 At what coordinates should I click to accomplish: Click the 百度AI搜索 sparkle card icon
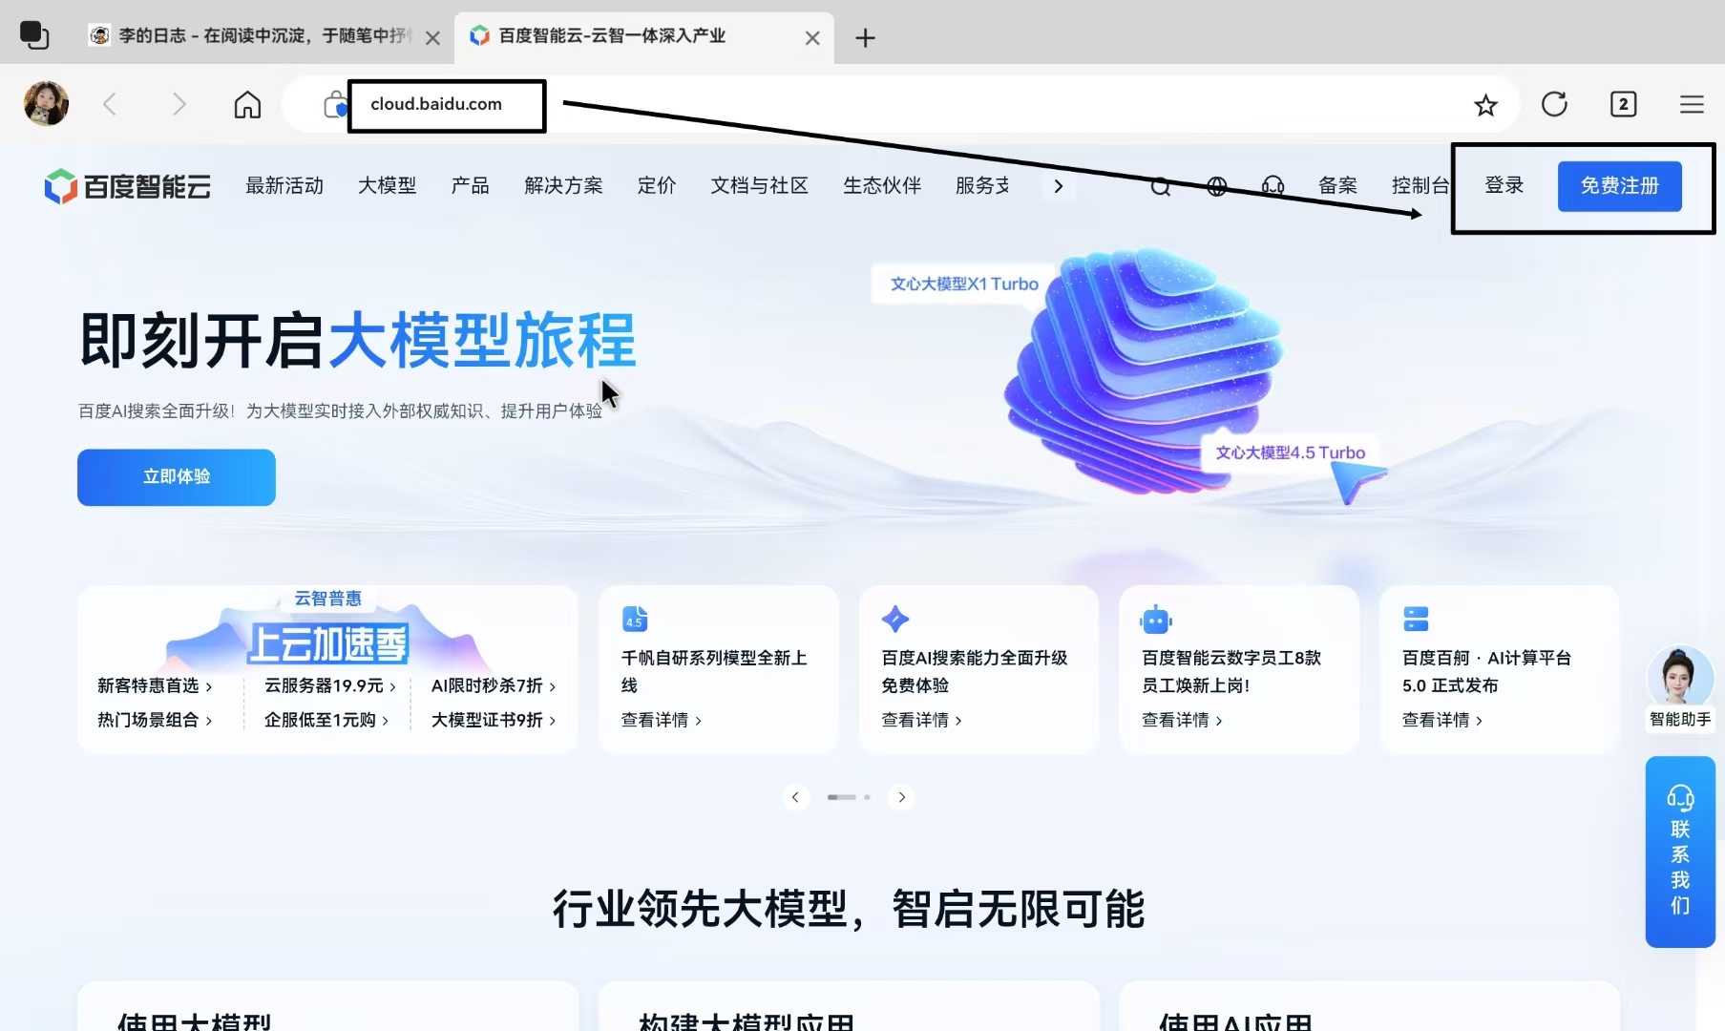click(894, 619)
